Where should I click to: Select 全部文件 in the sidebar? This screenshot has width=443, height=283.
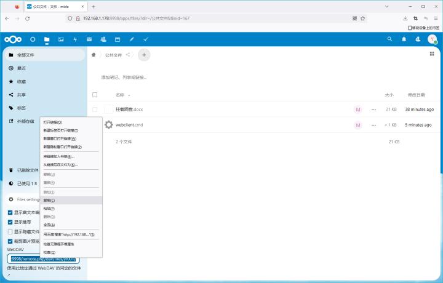click(45, 55)
